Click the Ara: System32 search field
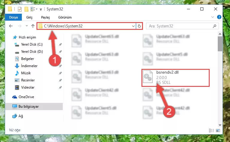The width and height of the screenshot is (230, 142). pos(180,26)
